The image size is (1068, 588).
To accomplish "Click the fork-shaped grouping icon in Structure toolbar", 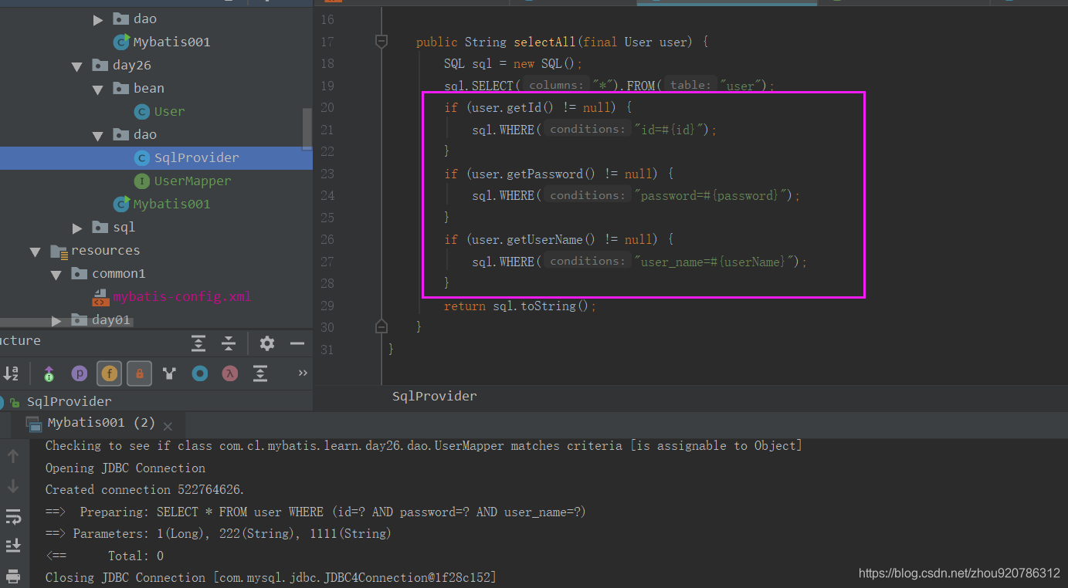I will [169, 374].
